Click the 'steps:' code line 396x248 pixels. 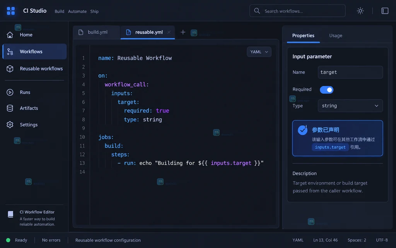coord(120,155)
